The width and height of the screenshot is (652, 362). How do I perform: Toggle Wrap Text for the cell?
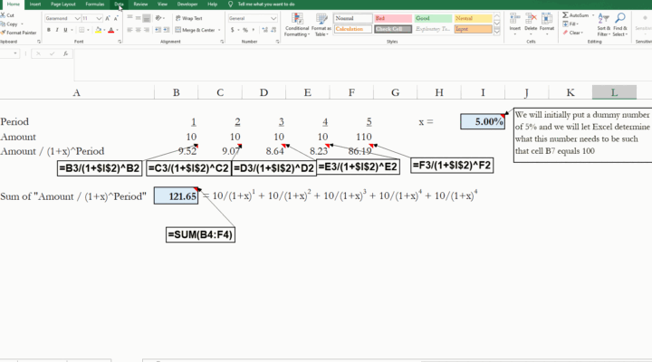(188, 18)
